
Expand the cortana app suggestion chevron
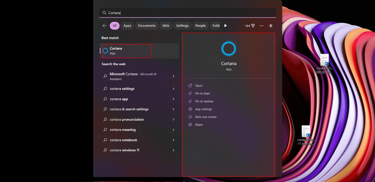[x=173, y=99]
